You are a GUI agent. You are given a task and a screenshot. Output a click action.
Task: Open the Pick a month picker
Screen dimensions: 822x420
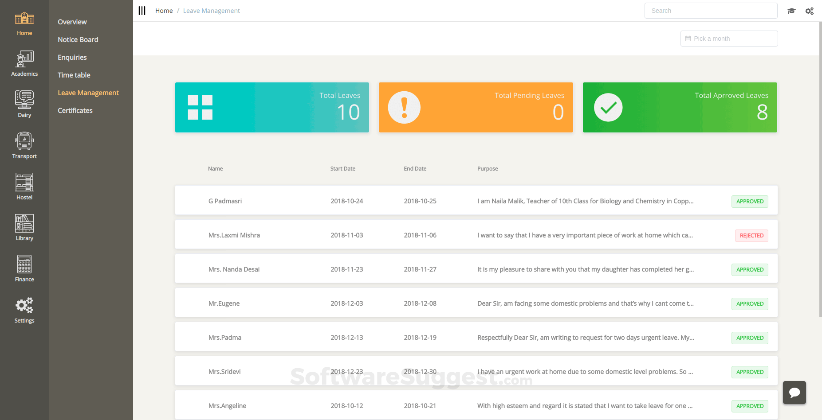pos(729,39)
